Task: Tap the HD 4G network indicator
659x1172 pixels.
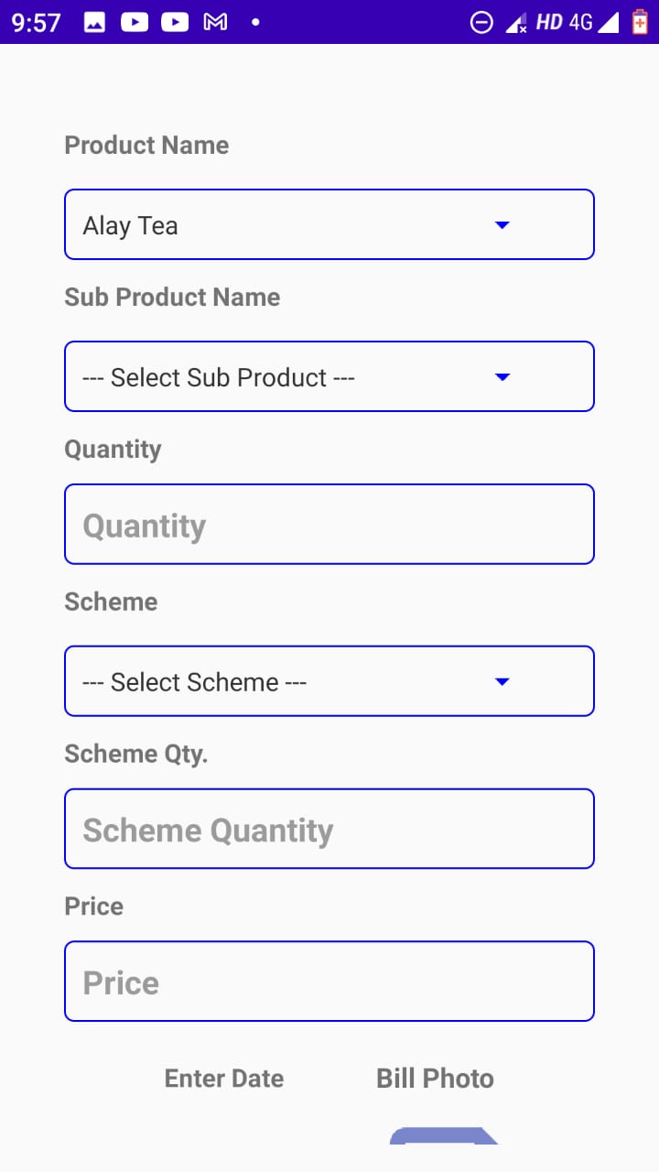Action: tap(564, 22)
